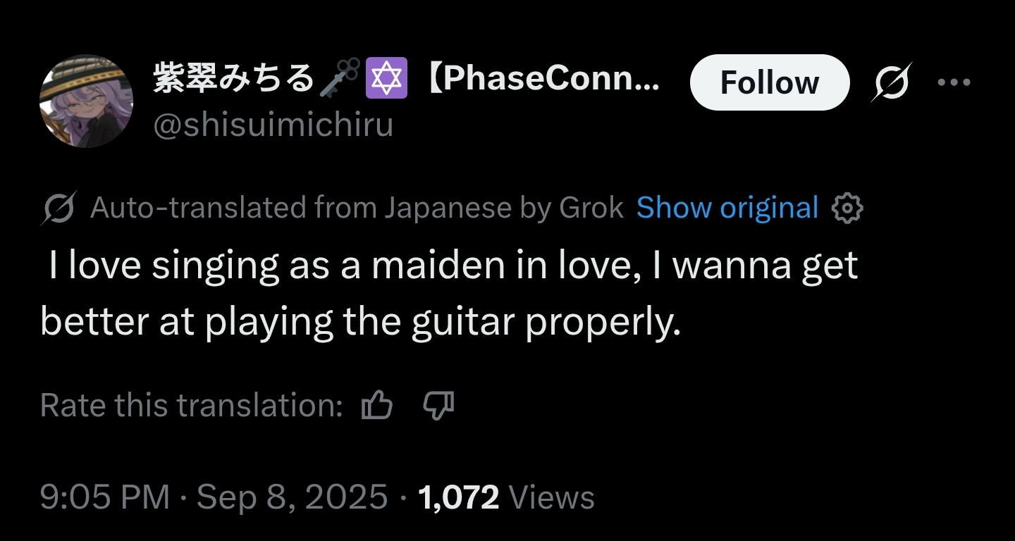Screen dimensions: 1015x541
Task: Open the three-dot more options menu
Action: (954, 82)
